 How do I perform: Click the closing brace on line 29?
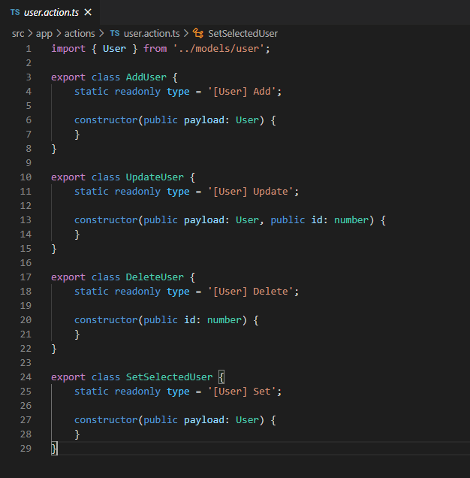point(54,449)
